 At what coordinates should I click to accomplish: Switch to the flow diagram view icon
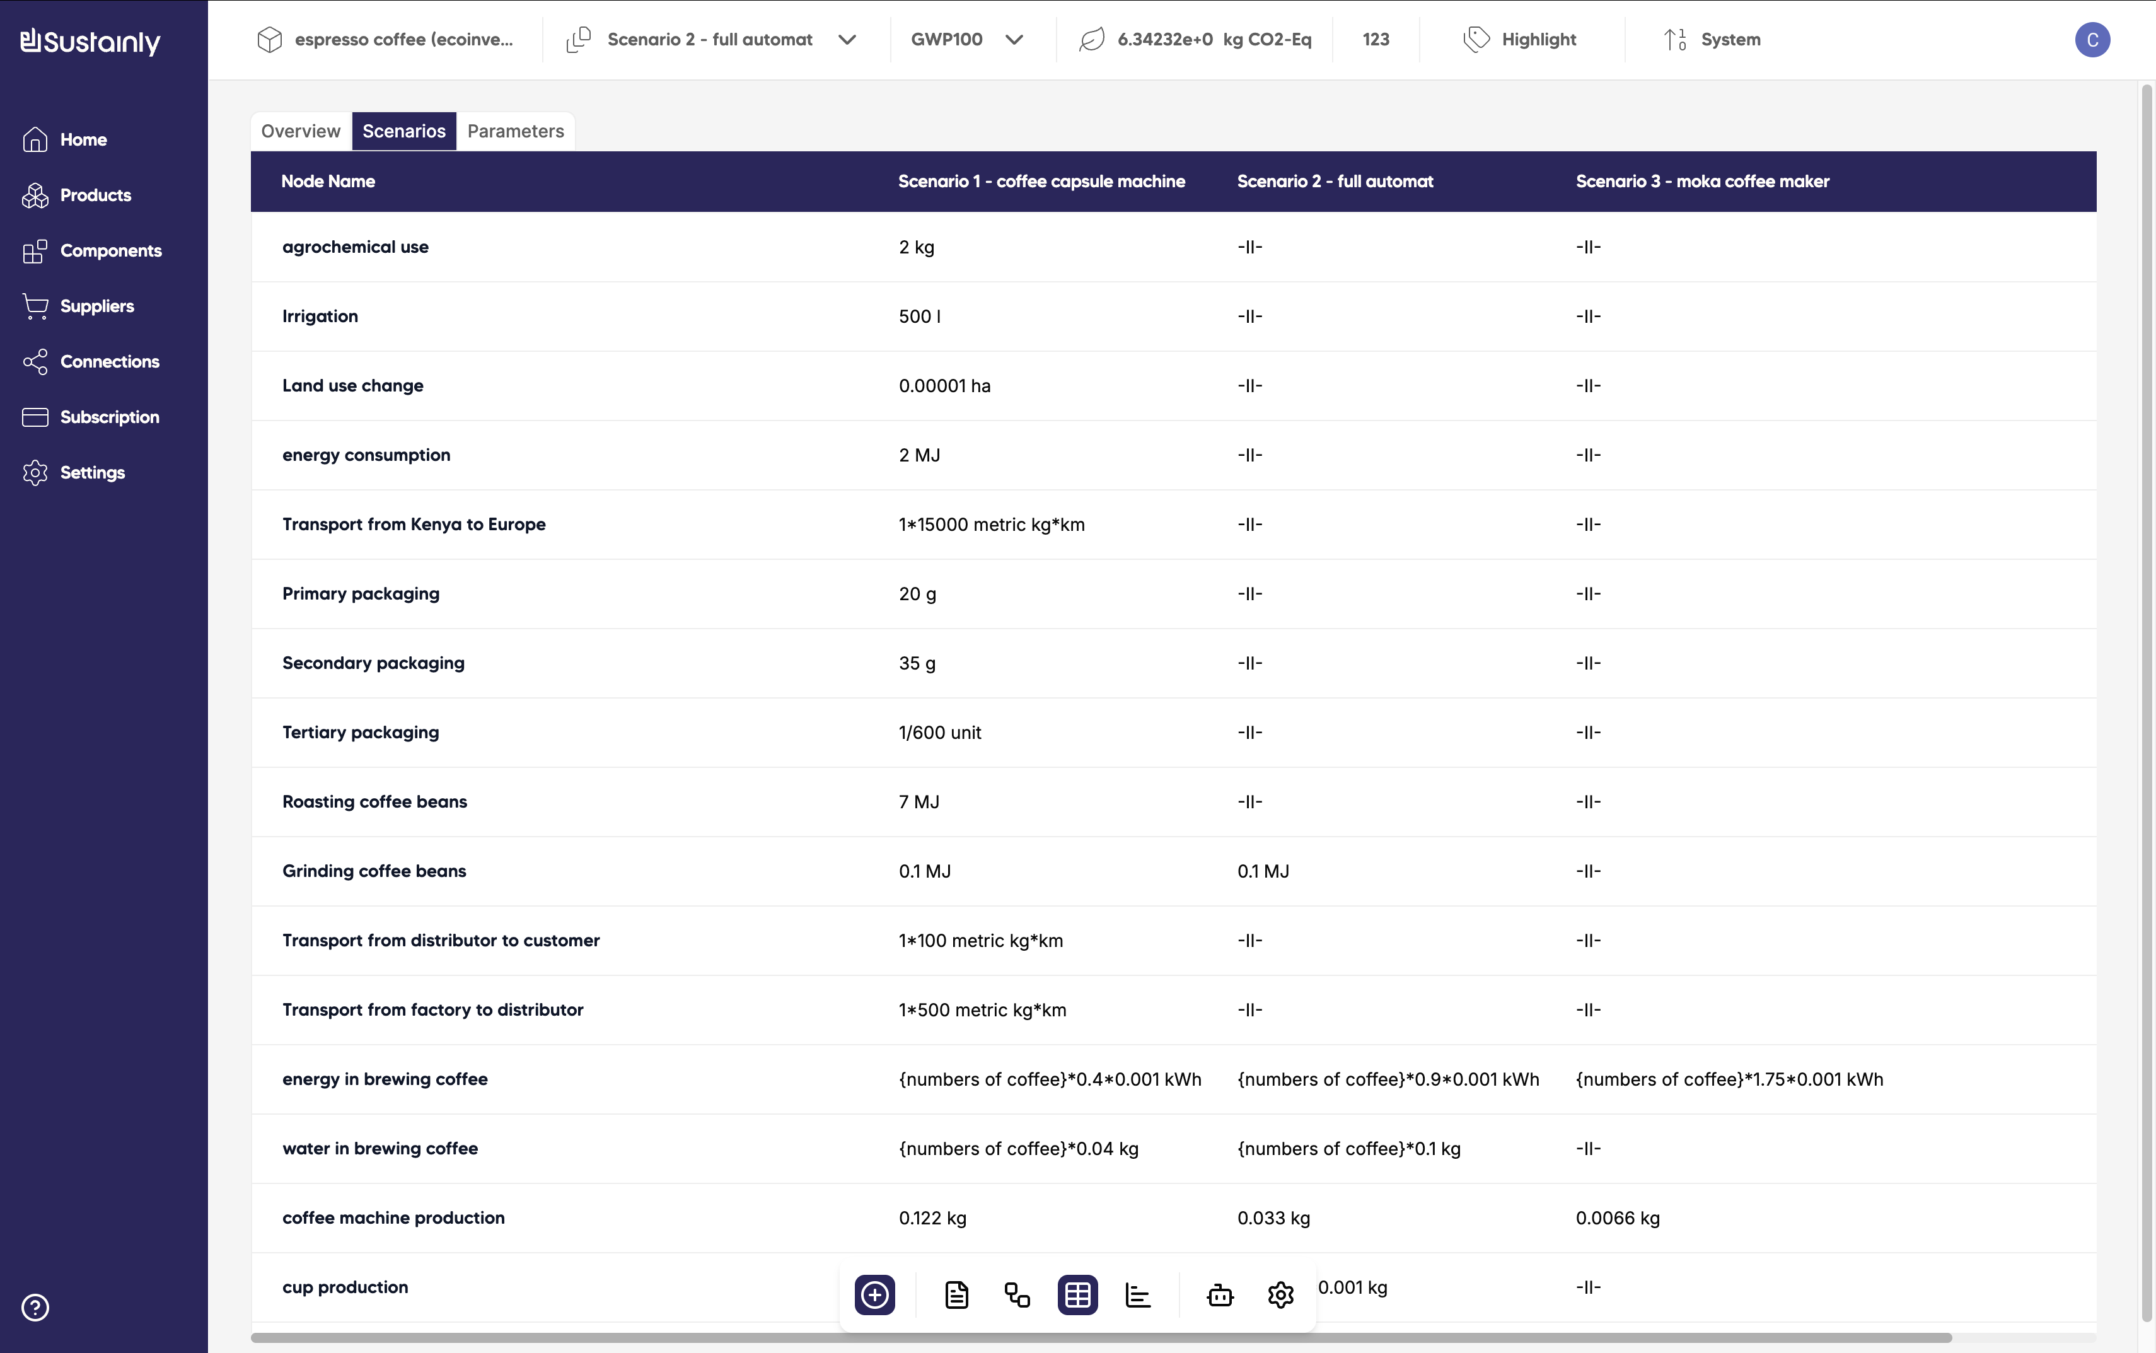pyautogui.click(x=1017, y=1295)
